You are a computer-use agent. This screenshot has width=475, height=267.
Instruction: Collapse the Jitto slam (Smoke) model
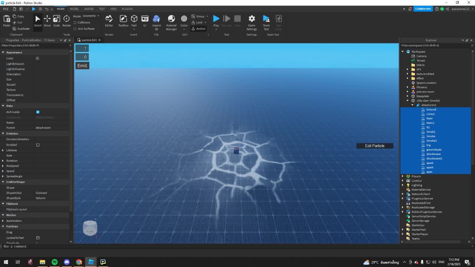(407, 100)
